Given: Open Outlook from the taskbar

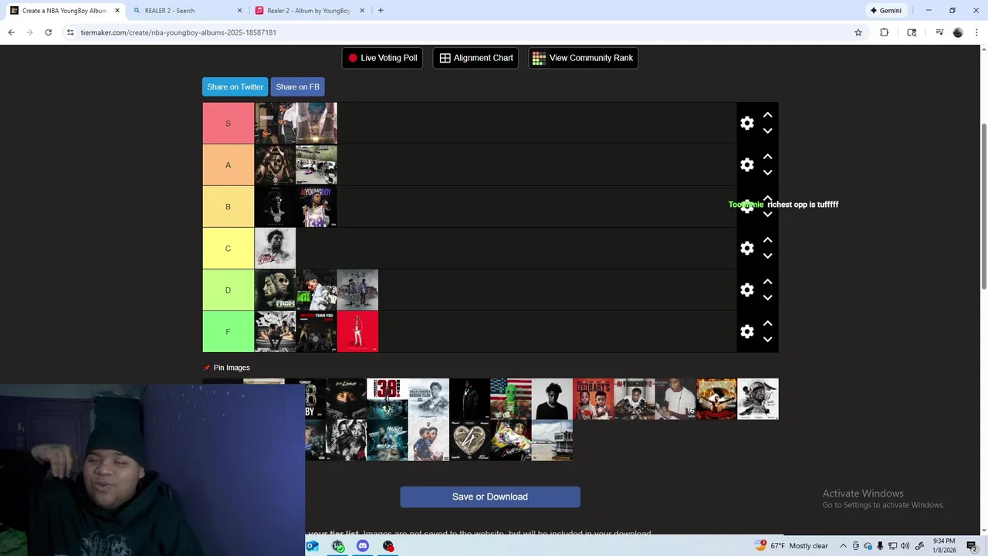Looking at the screenshot, I should pyautogui.click(x=313, y=546).
